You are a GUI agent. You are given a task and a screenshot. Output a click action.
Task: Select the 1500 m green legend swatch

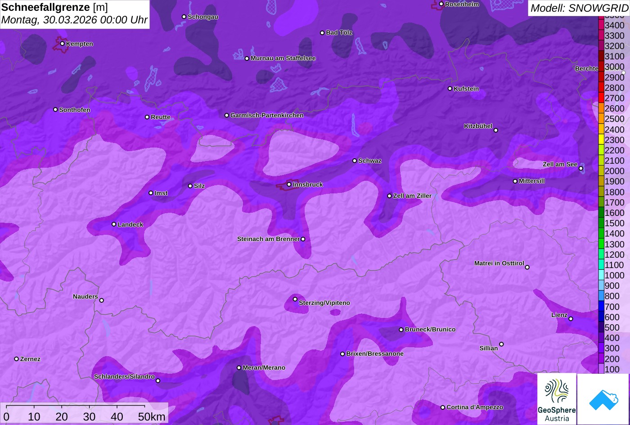point(601,223)
